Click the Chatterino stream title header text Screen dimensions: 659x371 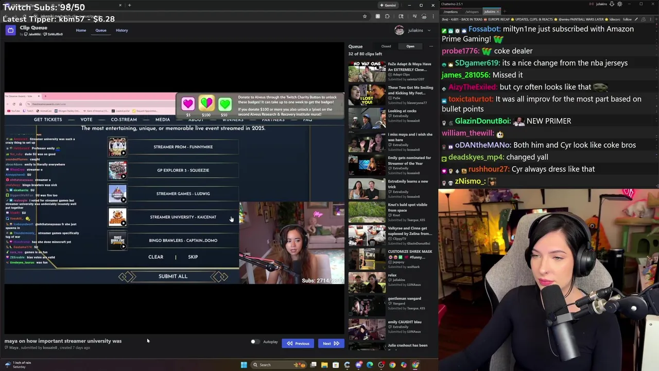click(530, 19)
